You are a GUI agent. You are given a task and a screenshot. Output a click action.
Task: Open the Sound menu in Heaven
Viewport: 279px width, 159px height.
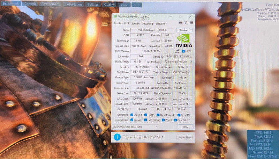click(x=124, y=5)
